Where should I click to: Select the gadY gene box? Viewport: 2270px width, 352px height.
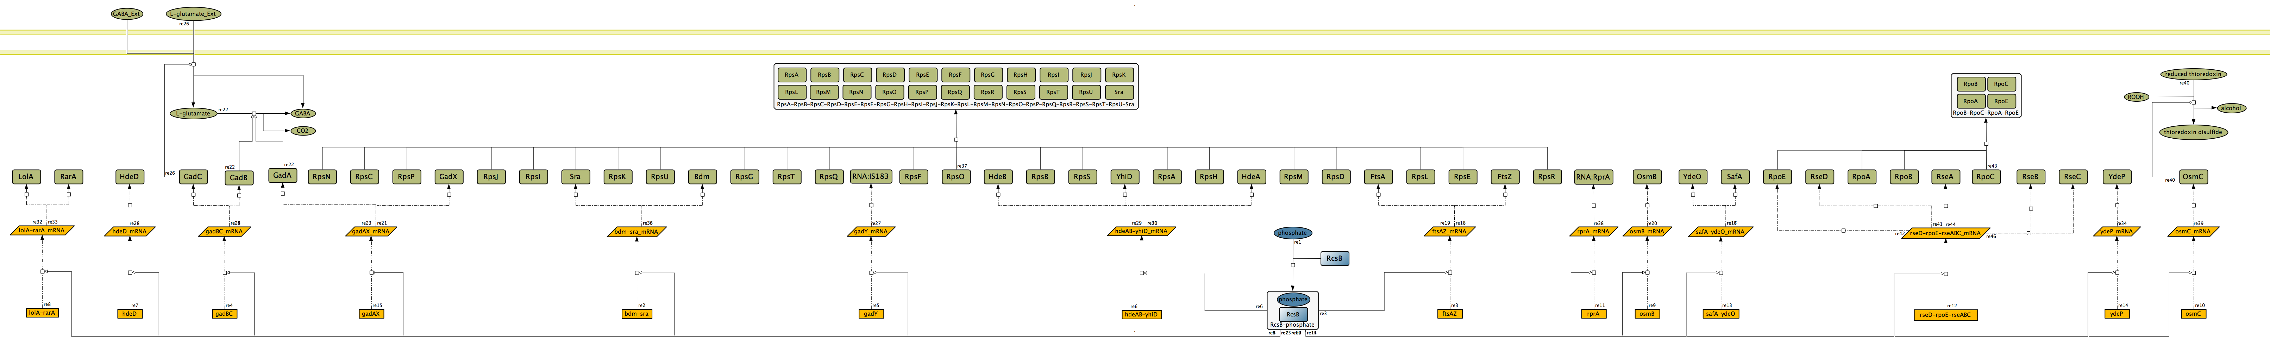(x=871, y=313)
